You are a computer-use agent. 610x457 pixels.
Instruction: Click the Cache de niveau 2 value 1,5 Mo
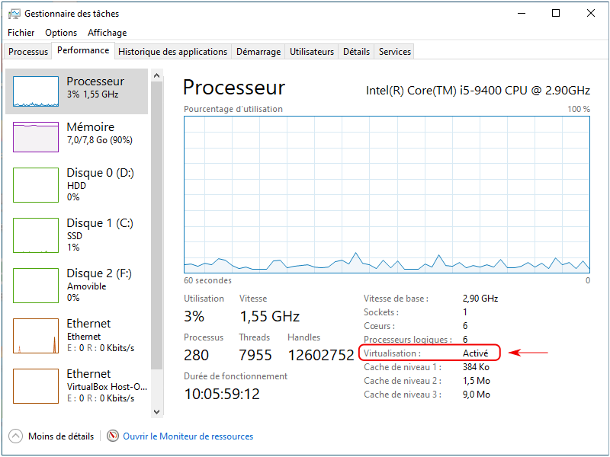477,380
